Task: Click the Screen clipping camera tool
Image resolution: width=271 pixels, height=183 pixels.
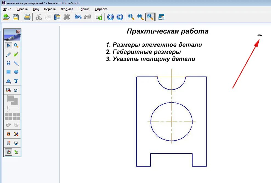Action: (x=16, y=90)
